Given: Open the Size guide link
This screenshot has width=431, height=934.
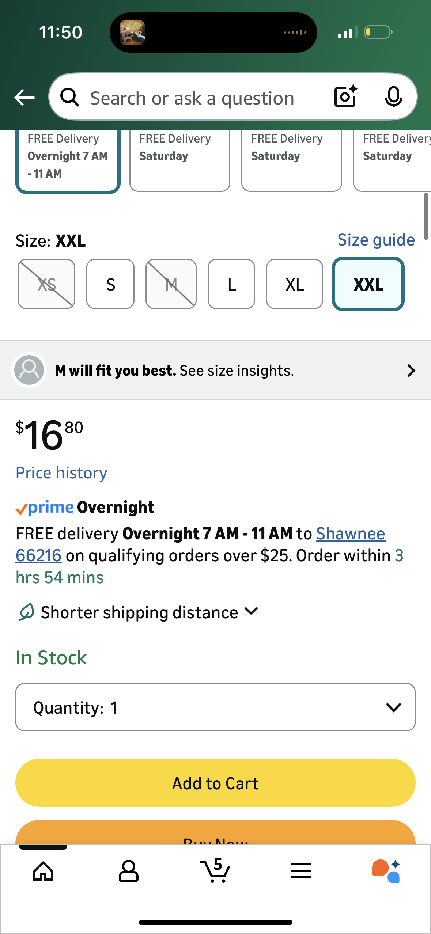Looking at the screenshot, I should pos(376,240).
